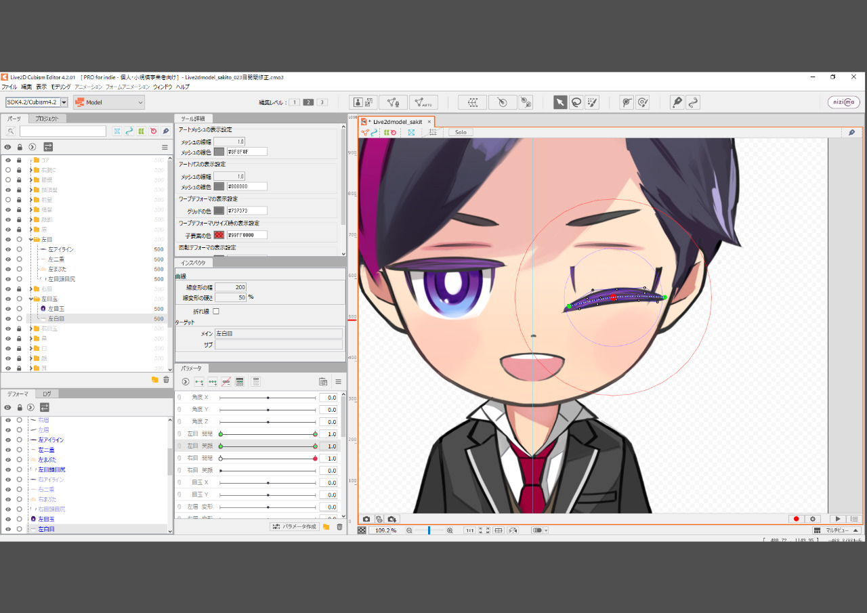Open the マルチビュー dropdown
This screenshot has width=867, height=613.
[837, 530]
